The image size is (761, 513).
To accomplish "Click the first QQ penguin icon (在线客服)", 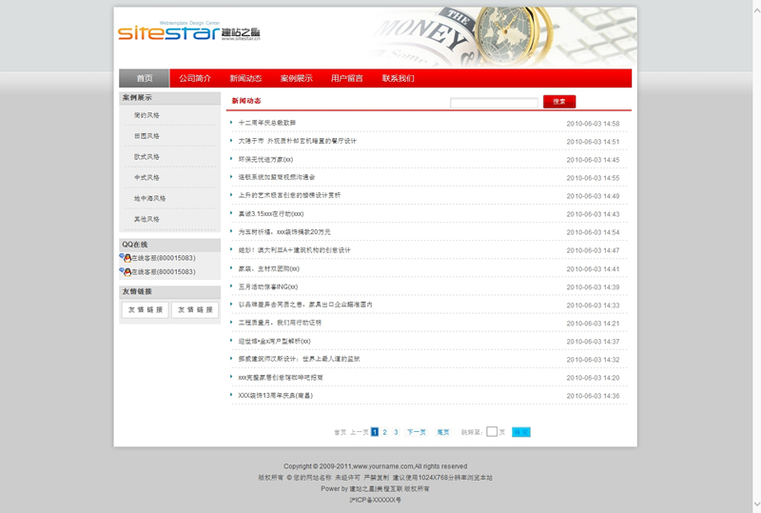I will click(x=126, y=258).
